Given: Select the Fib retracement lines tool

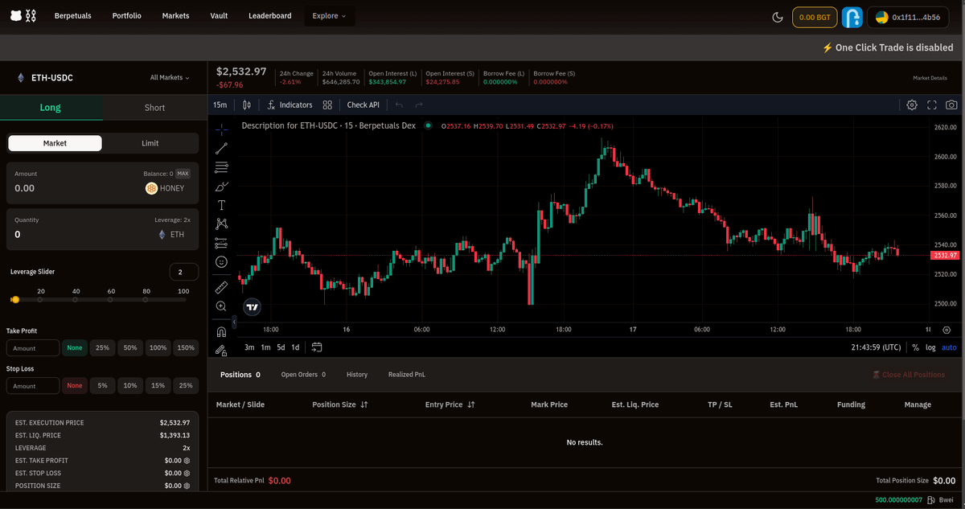Looking at the screenshot, I should pos(222,167).
